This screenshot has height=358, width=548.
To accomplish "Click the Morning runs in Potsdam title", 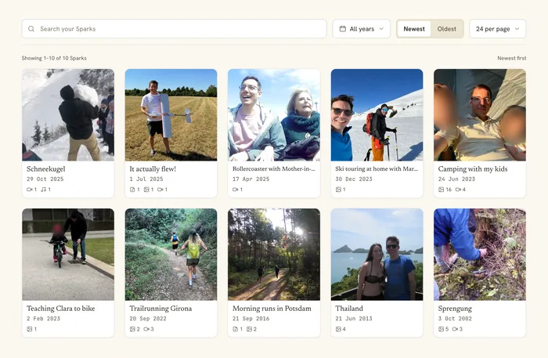I will point(272,309).
